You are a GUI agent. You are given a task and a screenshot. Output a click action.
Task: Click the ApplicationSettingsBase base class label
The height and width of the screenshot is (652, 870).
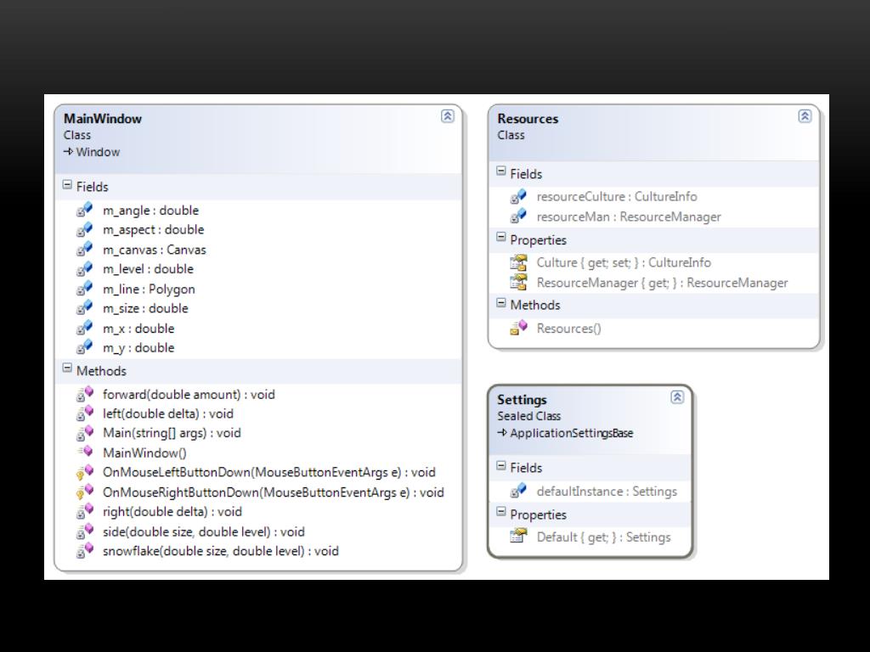click(571, 433)
